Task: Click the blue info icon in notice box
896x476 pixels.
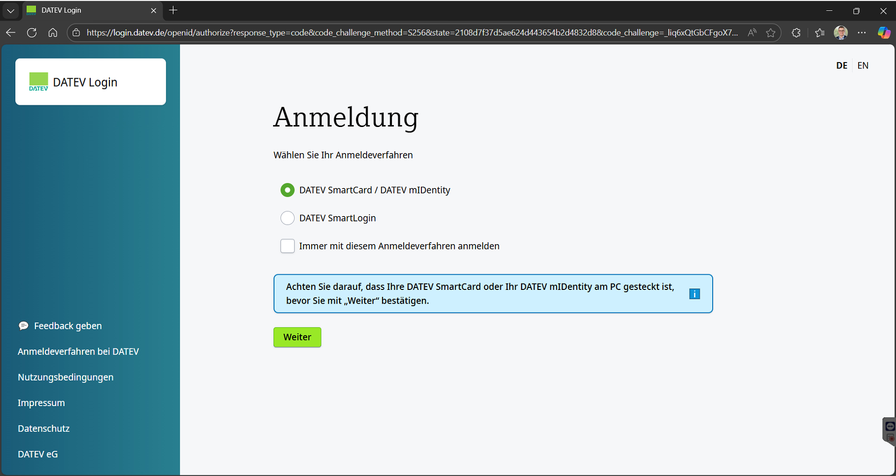Action: 694,294
